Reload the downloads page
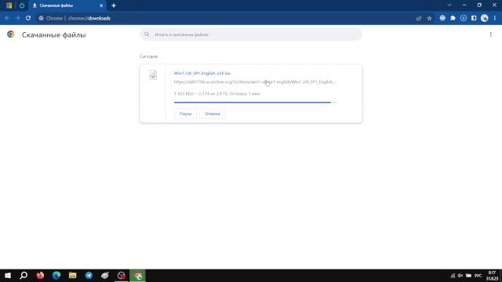 point(28,18)
